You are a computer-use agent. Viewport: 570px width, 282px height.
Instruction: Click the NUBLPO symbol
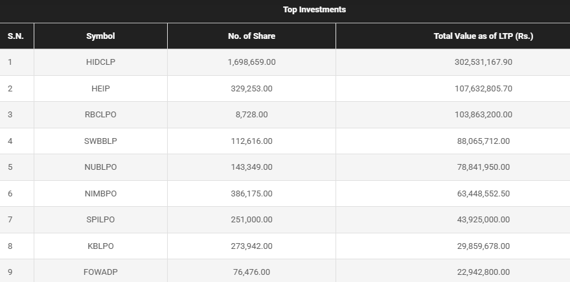click(x=100, y=167)
